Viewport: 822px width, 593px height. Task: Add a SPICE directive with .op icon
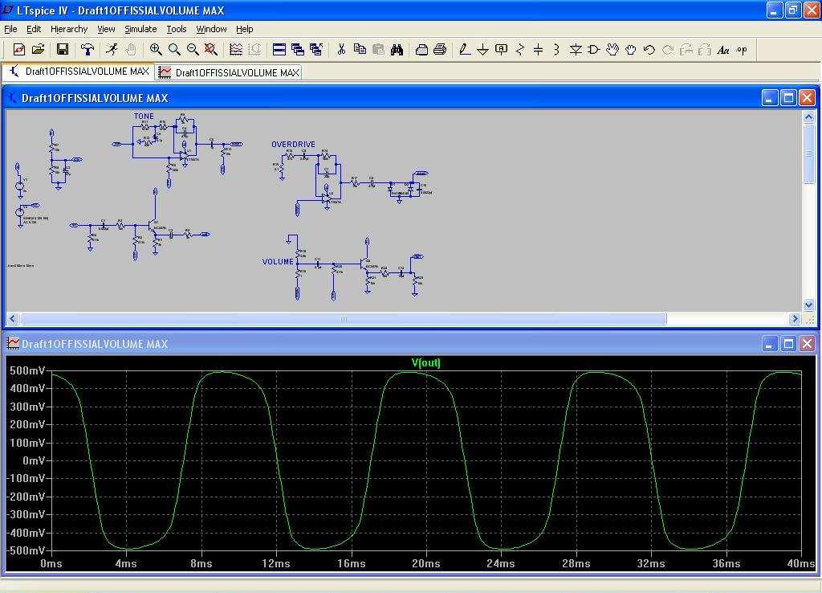point(742,50)
